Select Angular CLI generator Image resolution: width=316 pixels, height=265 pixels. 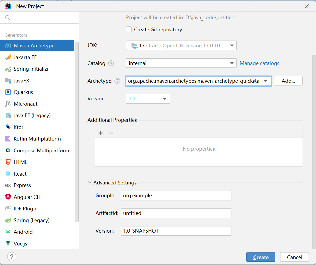tap(37, 197)
